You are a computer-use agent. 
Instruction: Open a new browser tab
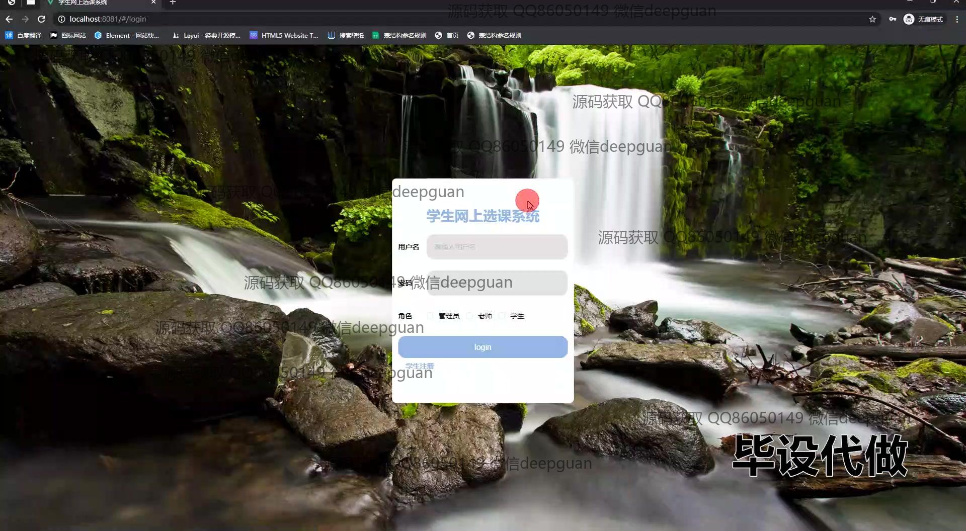[173, 3]
